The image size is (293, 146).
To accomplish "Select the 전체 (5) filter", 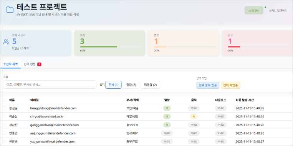I will [113, 85].
